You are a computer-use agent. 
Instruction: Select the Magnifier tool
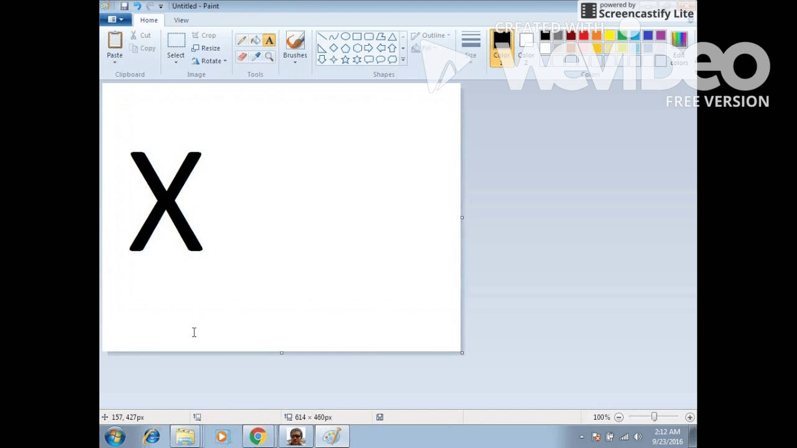(x=269, y=56)
